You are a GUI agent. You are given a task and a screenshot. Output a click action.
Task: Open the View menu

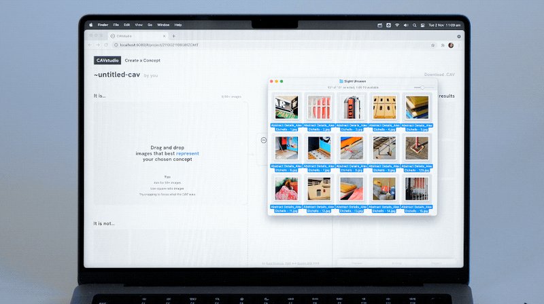[139, 25]
